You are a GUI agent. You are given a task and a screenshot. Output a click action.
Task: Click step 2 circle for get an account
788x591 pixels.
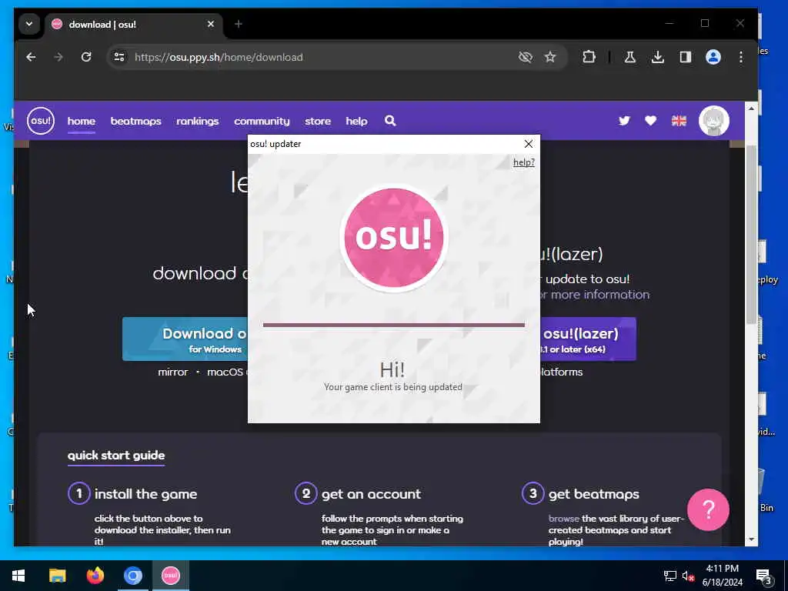[306, 494]
